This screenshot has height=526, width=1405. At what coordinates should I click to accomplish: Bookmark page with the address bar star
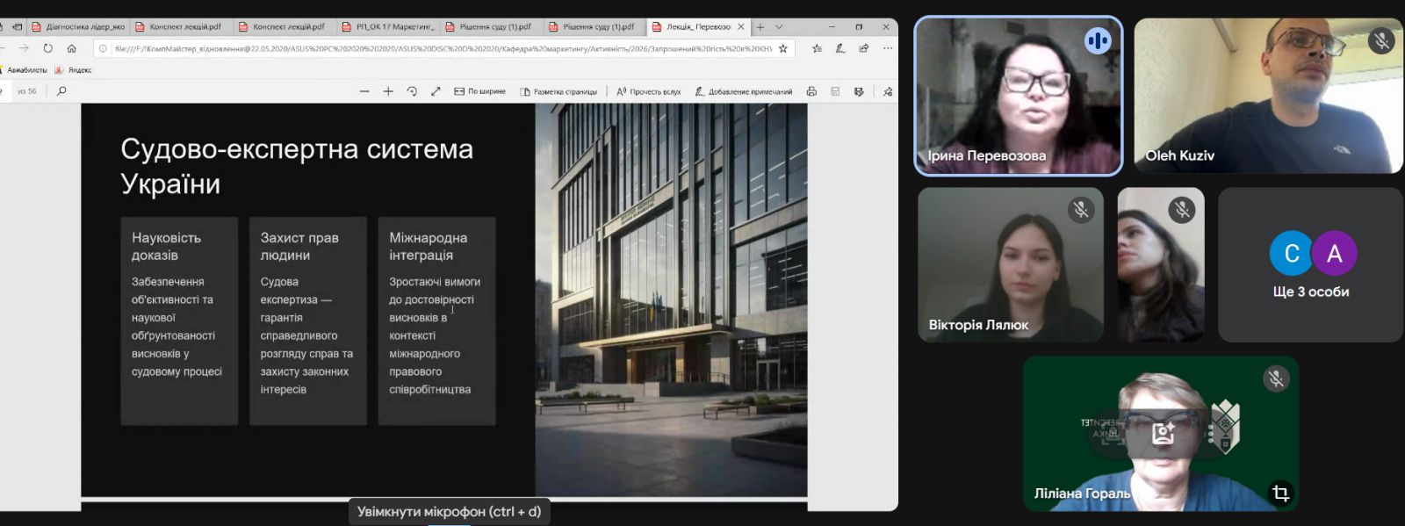click(x=783, y=49)
